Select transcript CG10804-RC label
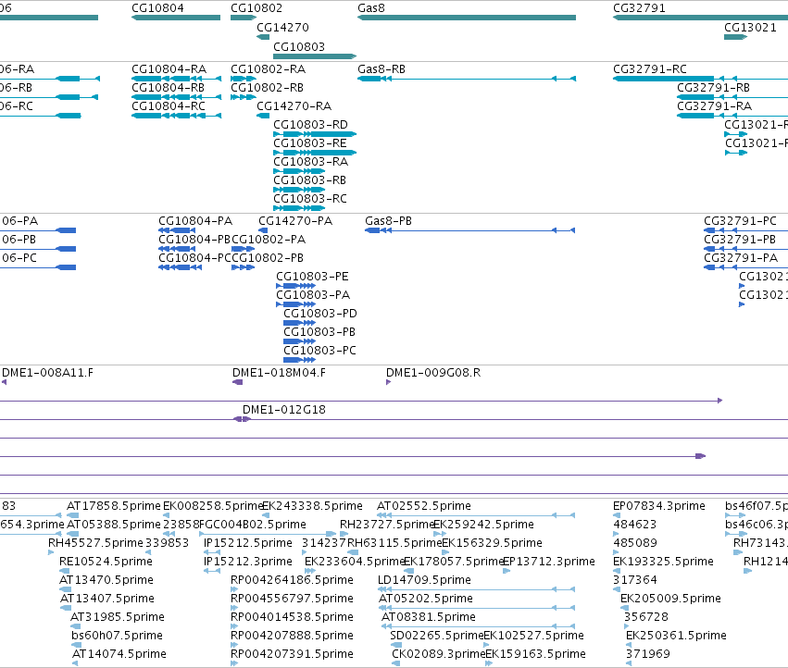 169,106
